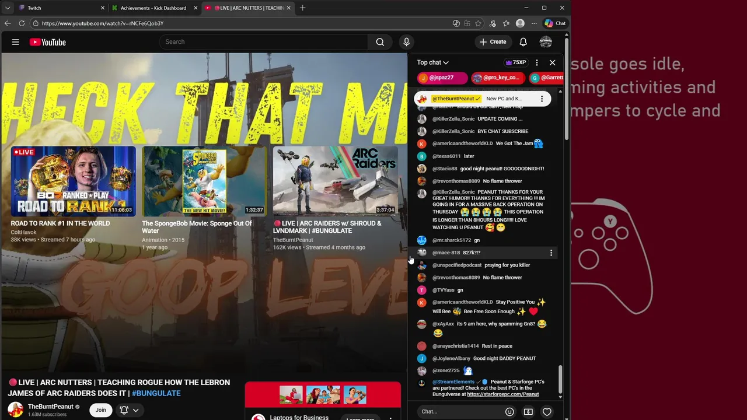Image resolution: width=747 pixels, height=420 pixels.
Task: Send a heart reaction in chat
Action: (x=547, y=412)
